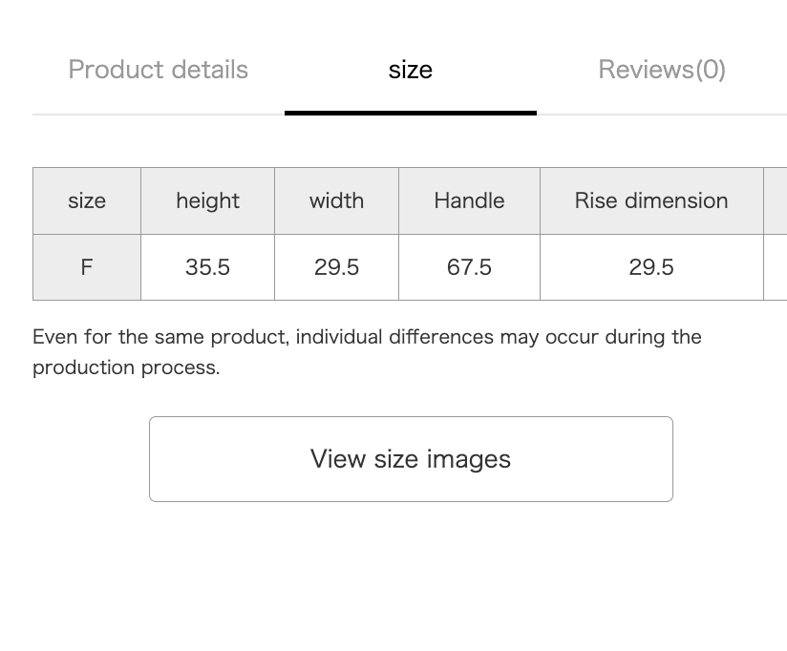The height and width of the screenshot is (651, 787).
Task: Click the Handle column header
Action: click(469, 200)
